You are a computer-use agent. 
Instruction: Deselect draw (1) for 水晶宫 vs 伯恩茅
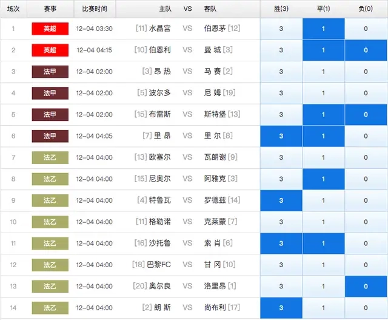pyautogui.click(x=323, y=29)
